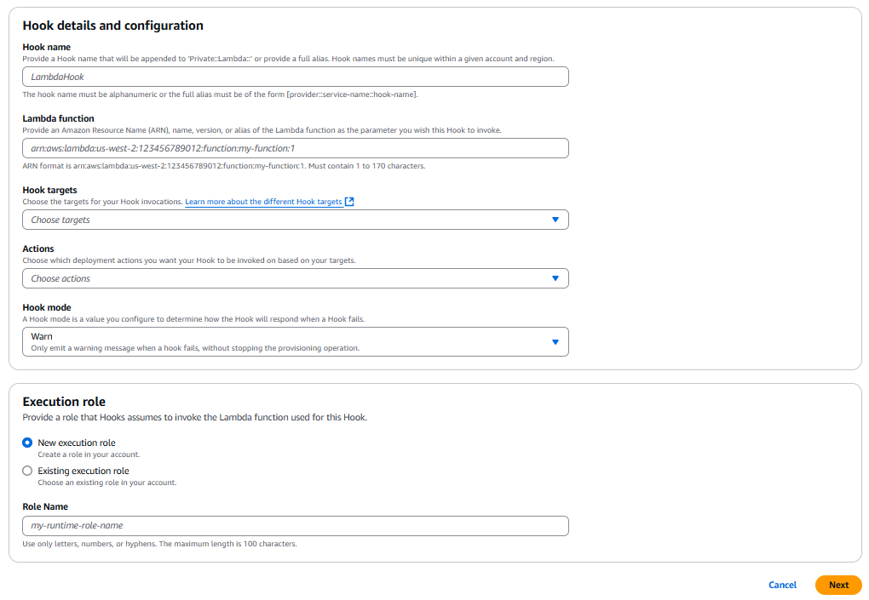Image resolution: width=869 pixels, height=600 pixels.
Task: Select the New execution role option
Action: [x=27, y=443]
